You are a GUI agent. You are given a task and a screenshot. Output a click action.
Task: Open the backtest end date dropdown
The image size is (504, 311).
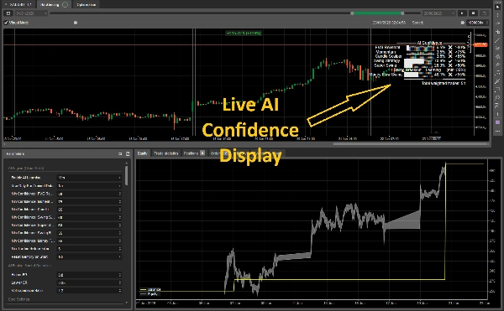tap(439, 13)
